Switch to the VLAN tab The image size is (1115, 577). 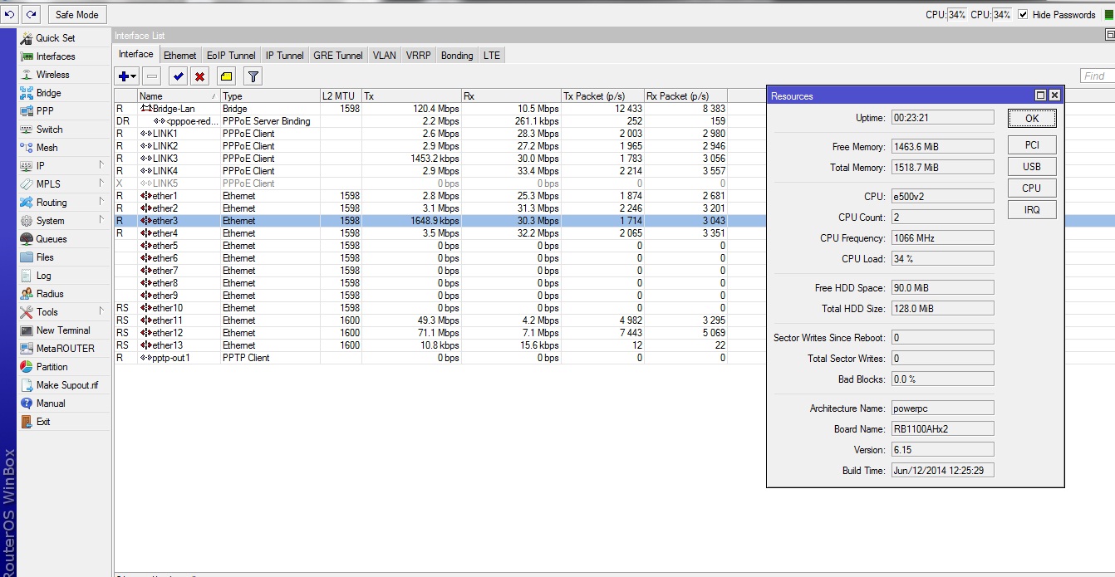click(x=384, y=56)
